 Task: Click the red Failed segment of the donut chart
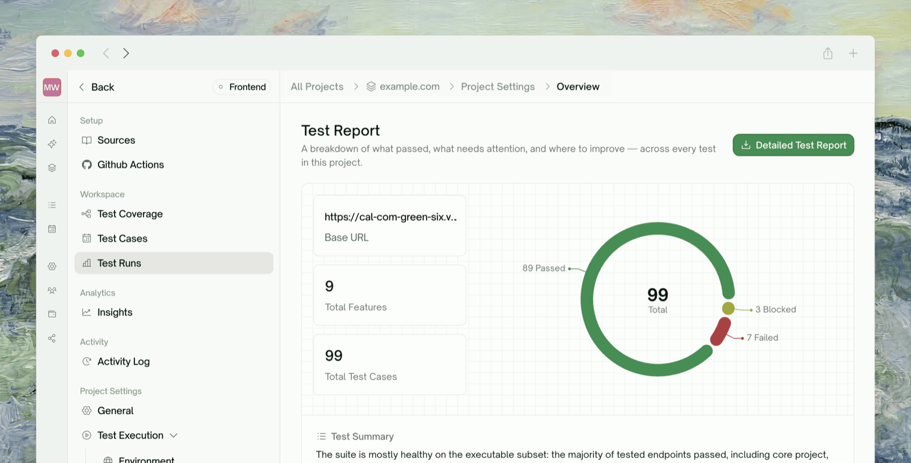720,332
